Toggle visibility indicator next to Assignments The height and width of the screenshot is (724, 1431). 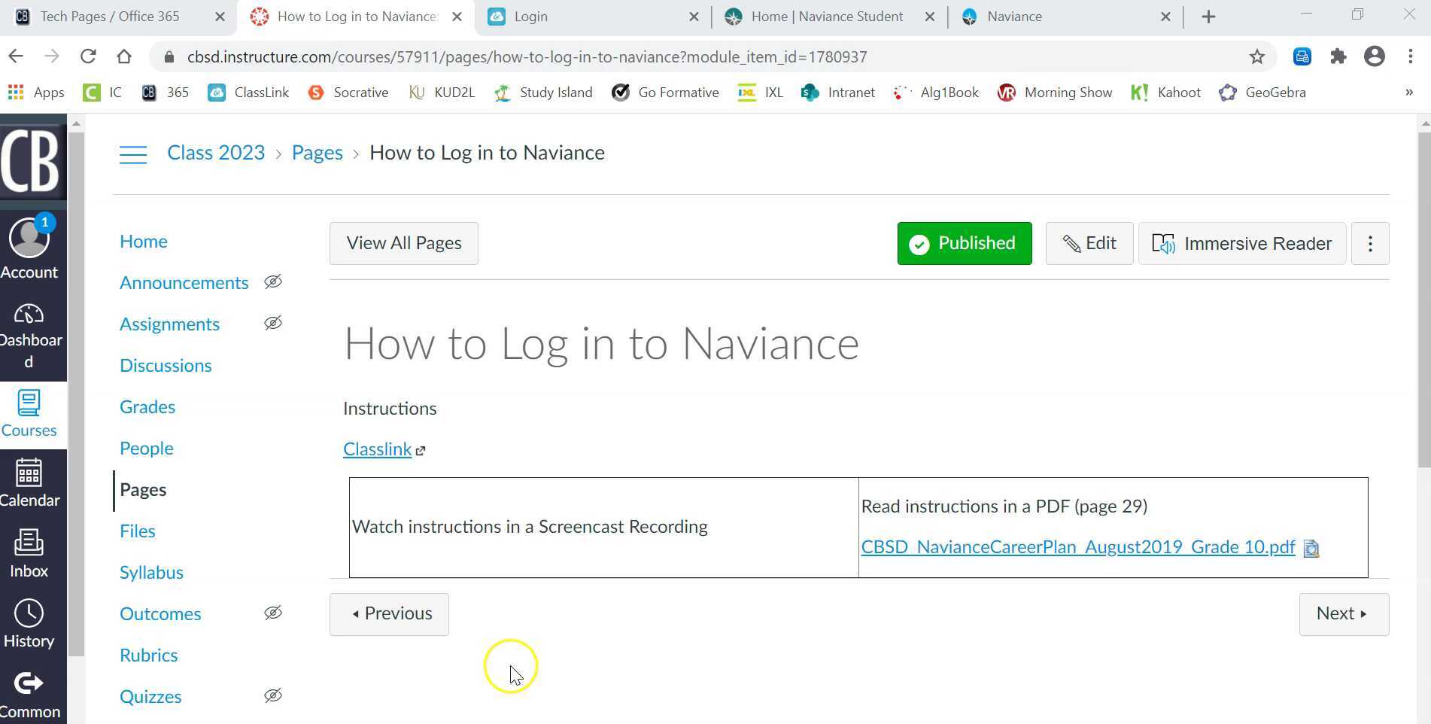click(x=273, y=323)
